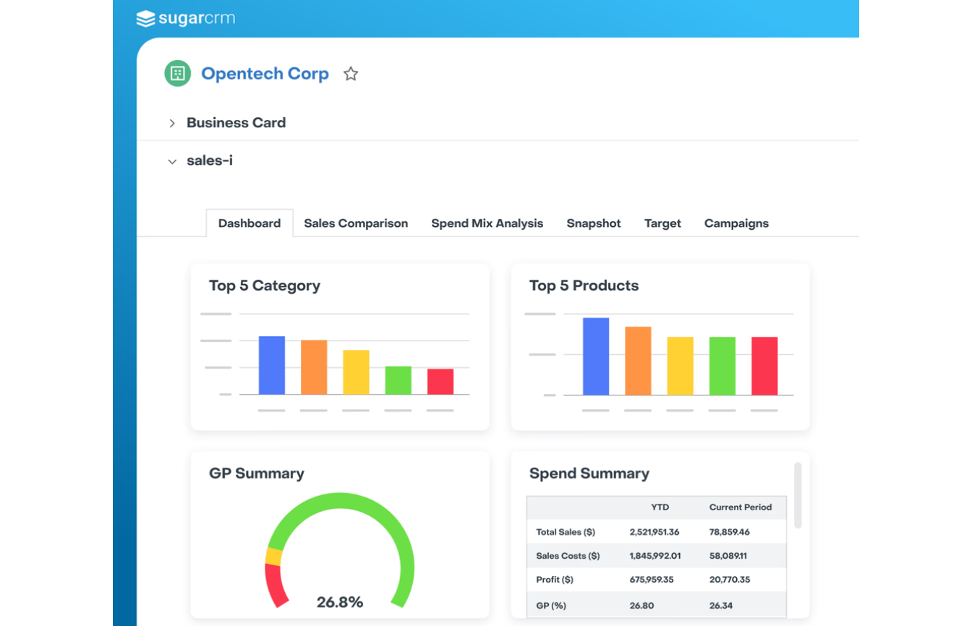This screenshot has width=972, height=626.
Task: Click the red bar in Top 5 Category
Action: pos(440,382)
